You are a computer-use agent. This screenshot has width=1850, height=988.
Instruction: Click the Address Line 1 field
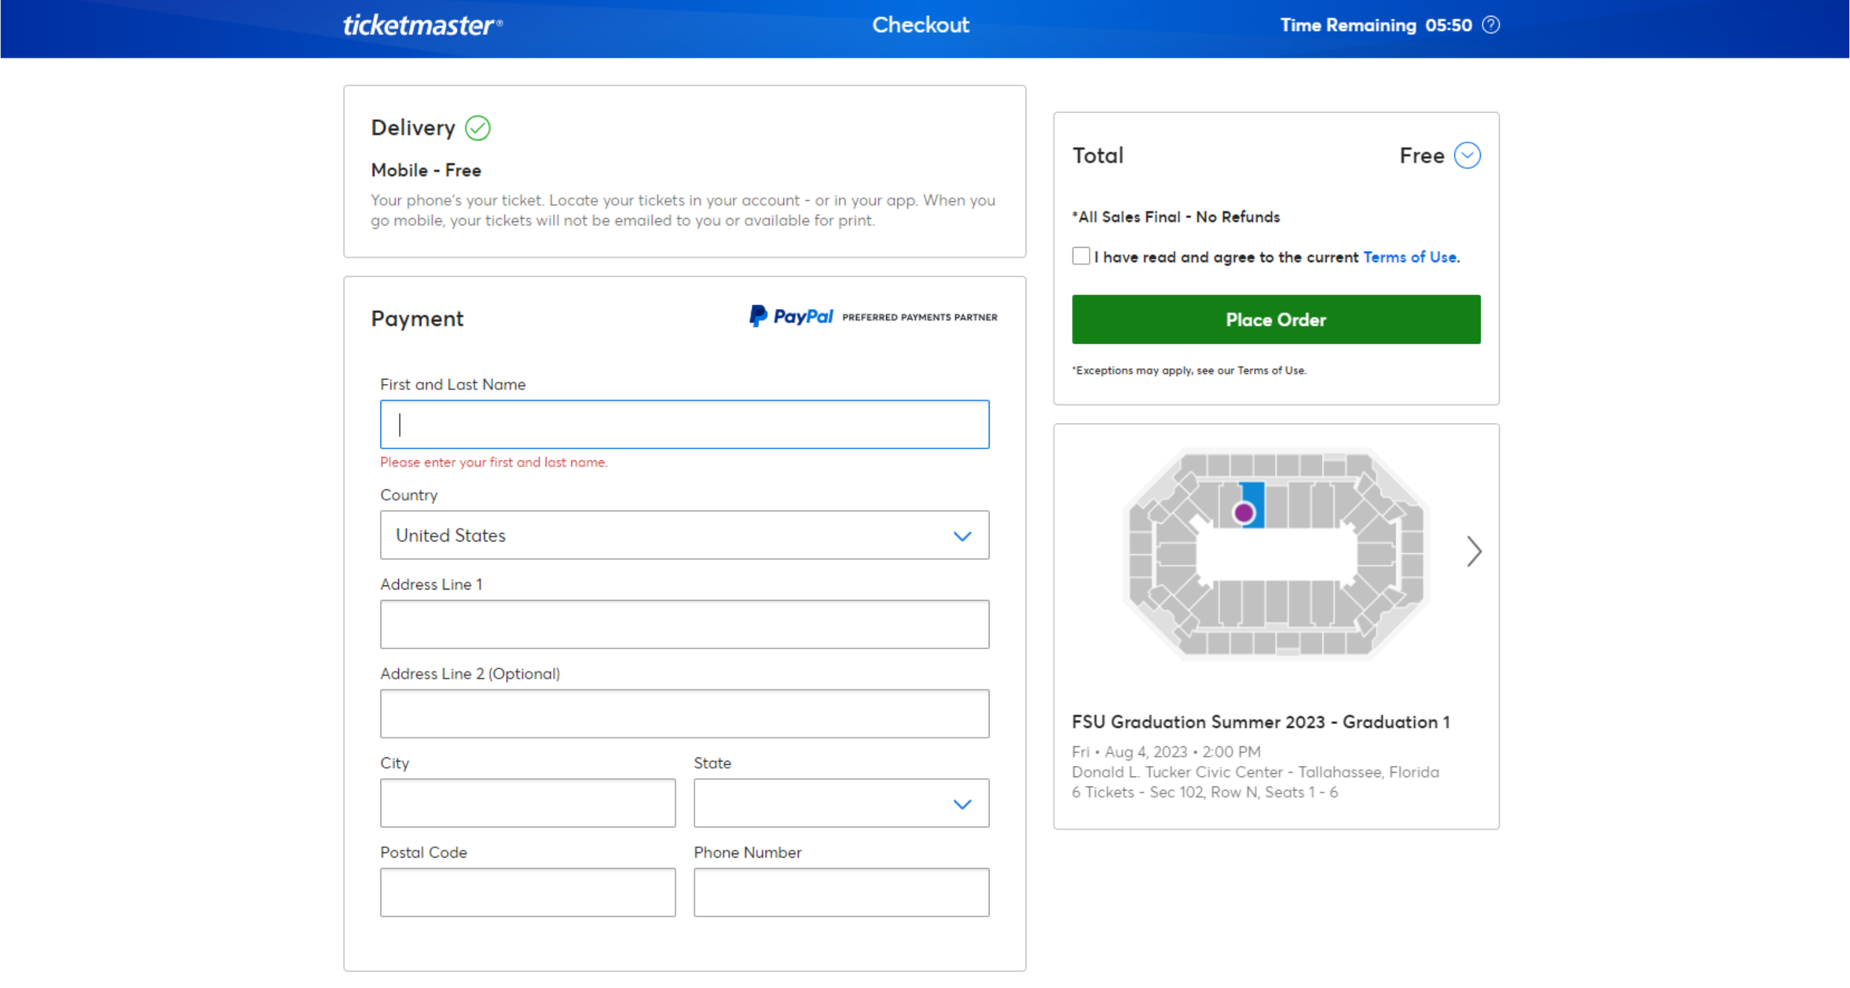(x=683, y=624)
